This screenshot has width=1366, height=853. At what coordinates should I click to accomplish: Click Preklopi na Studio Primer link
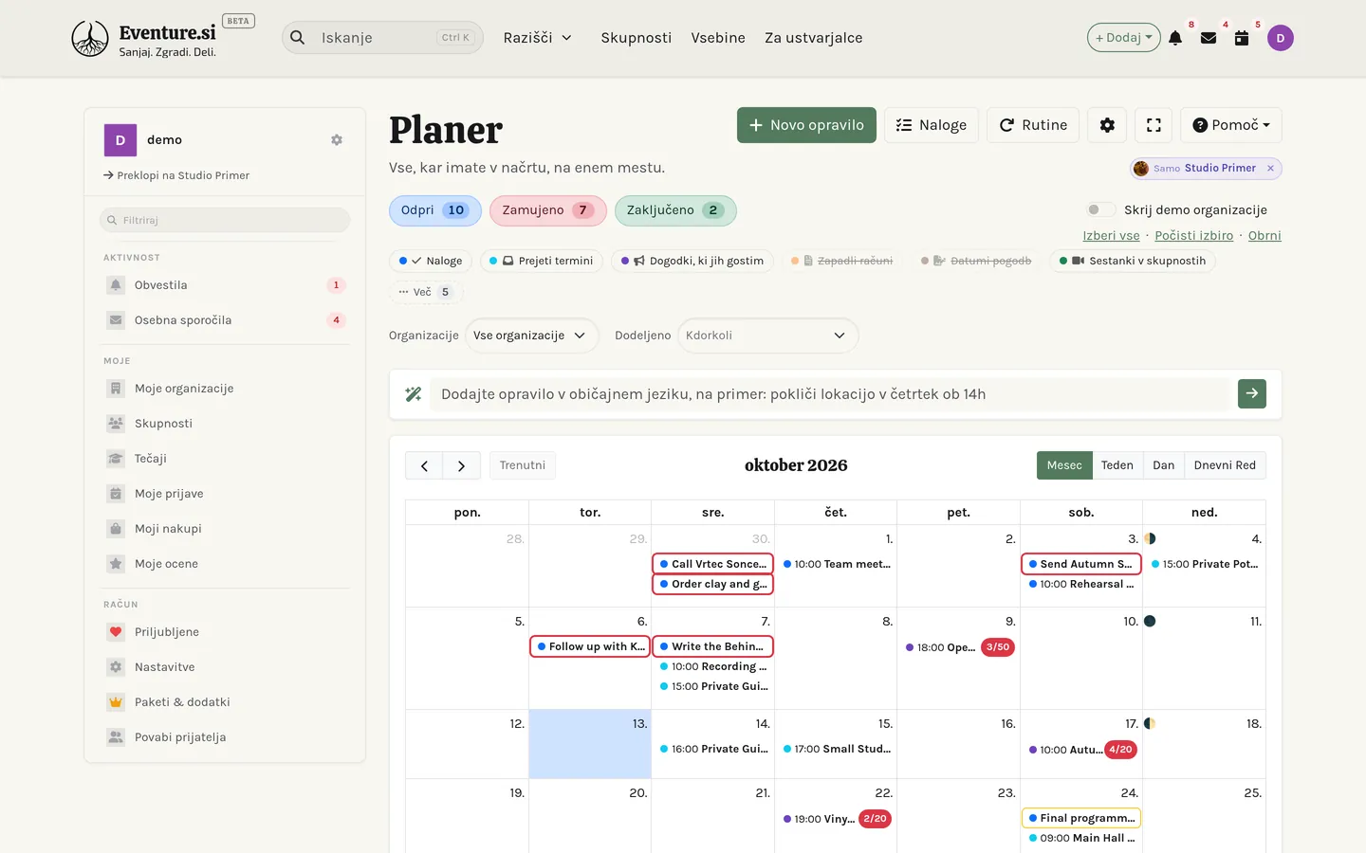pyautogui.click(x=176, y=175)
